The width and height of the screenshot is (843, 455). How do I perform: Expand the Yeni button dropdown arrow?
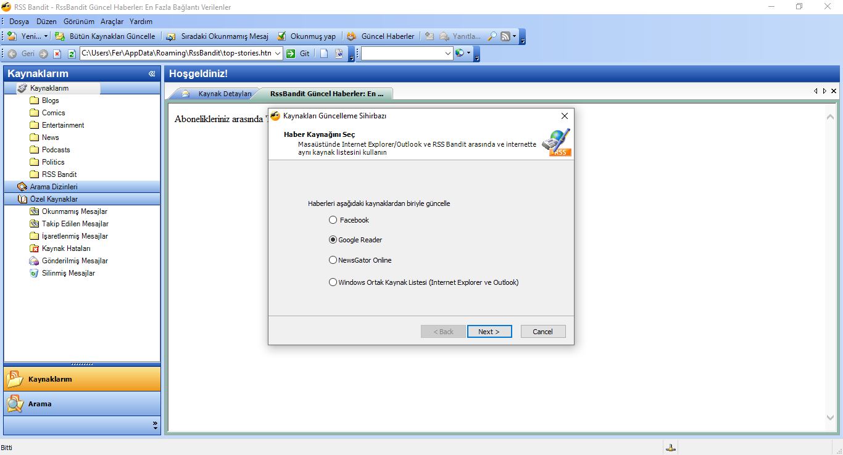46,36
